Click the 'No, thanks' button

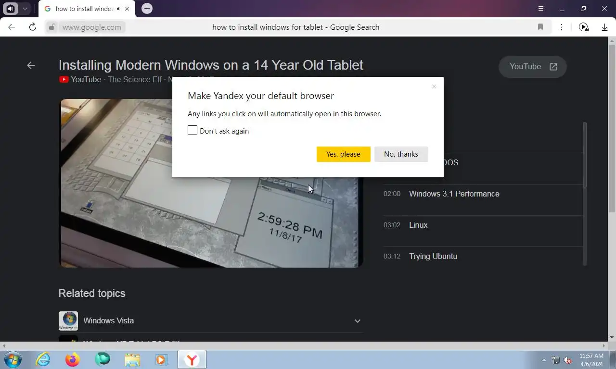click(x=401, y=154)
